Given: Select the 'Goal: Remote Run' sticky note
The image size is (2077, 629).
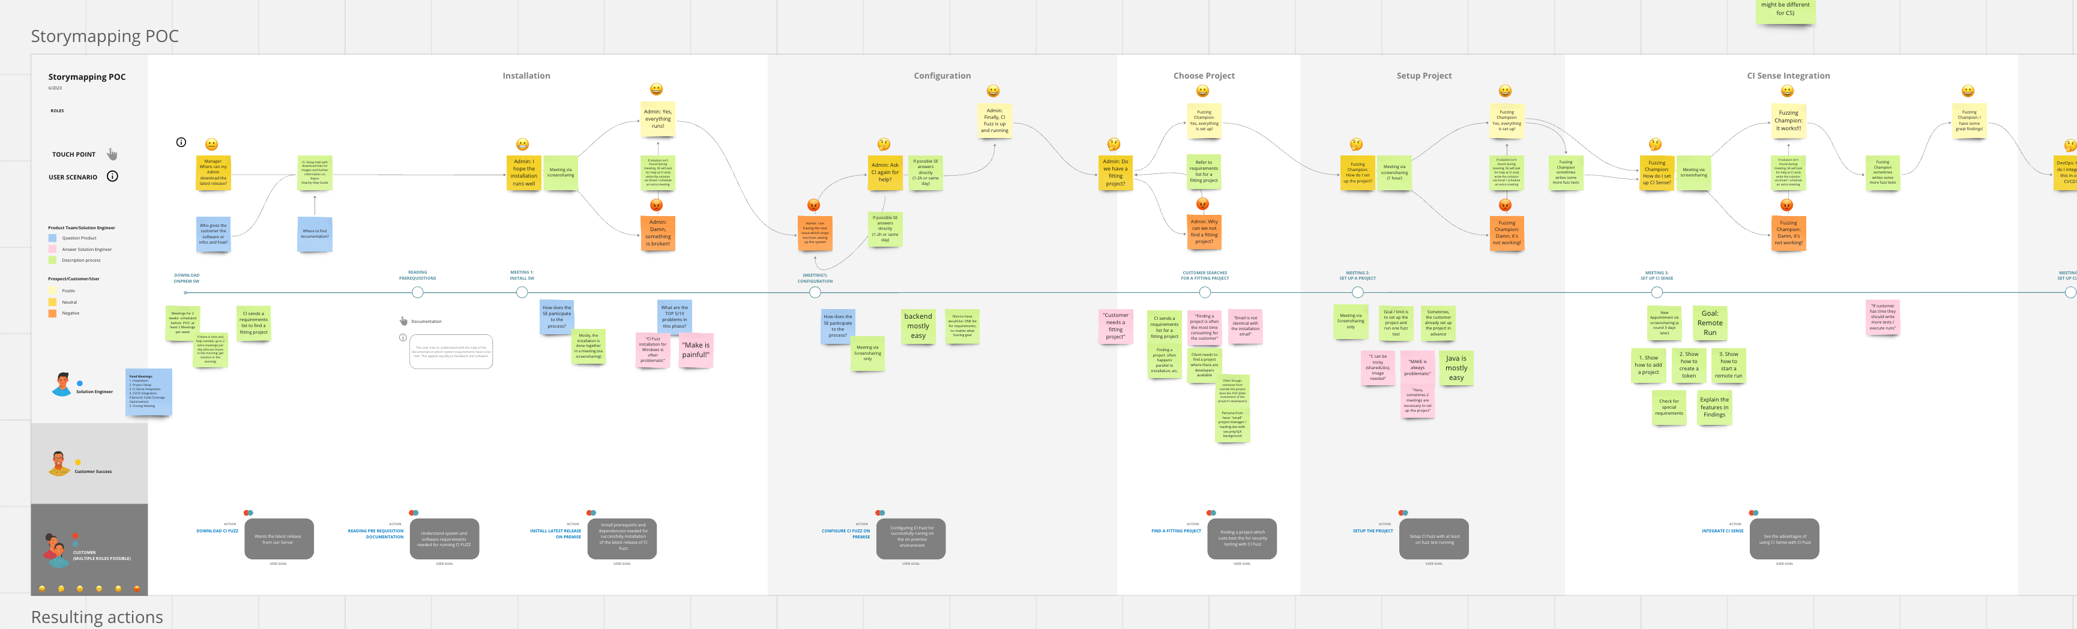Looking at the screenshot, I should [1710, 322].
